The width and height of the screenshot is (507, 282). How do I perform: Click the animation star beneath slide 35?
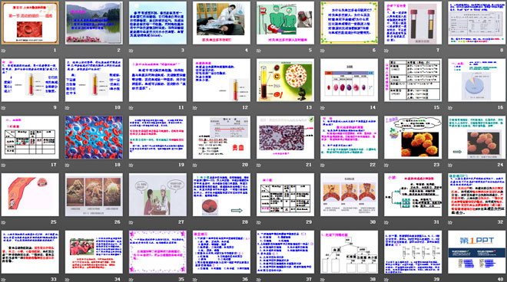131,280
